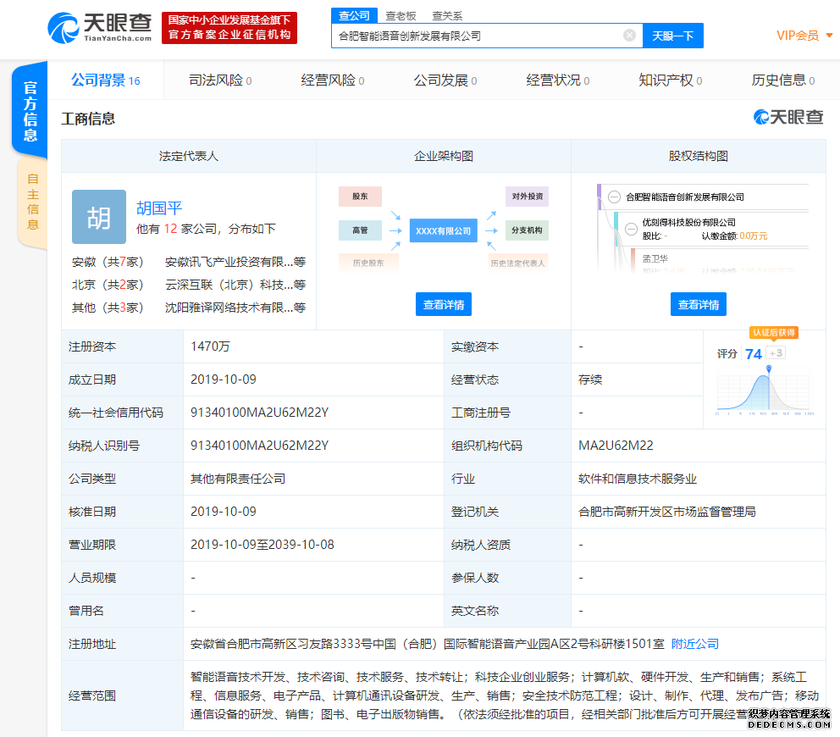This screenshot has width=840, height=737.
Task: Click the TianYanCha logo in the header
Action: [x=100, y=28]
